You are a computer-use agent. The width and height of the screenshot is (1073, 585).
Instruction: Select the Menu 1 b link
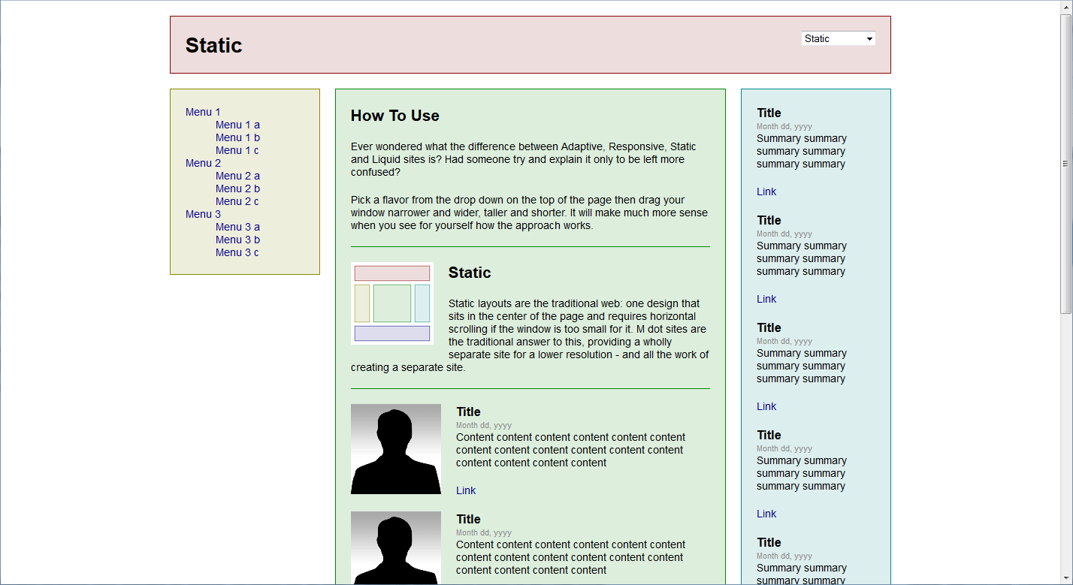click(x=237, y=137)
